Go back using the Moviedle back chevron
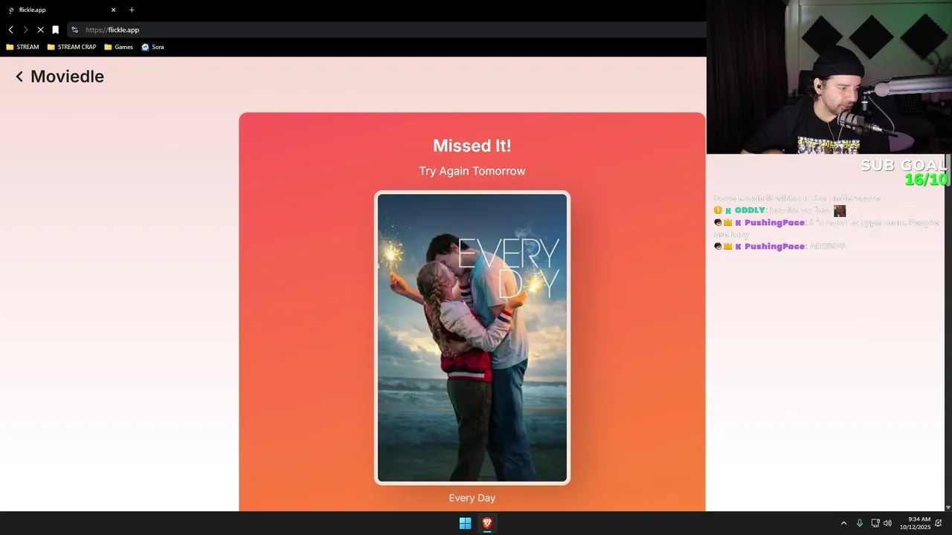The width and height of the screenshot is (952, 535). pos(19,77)
